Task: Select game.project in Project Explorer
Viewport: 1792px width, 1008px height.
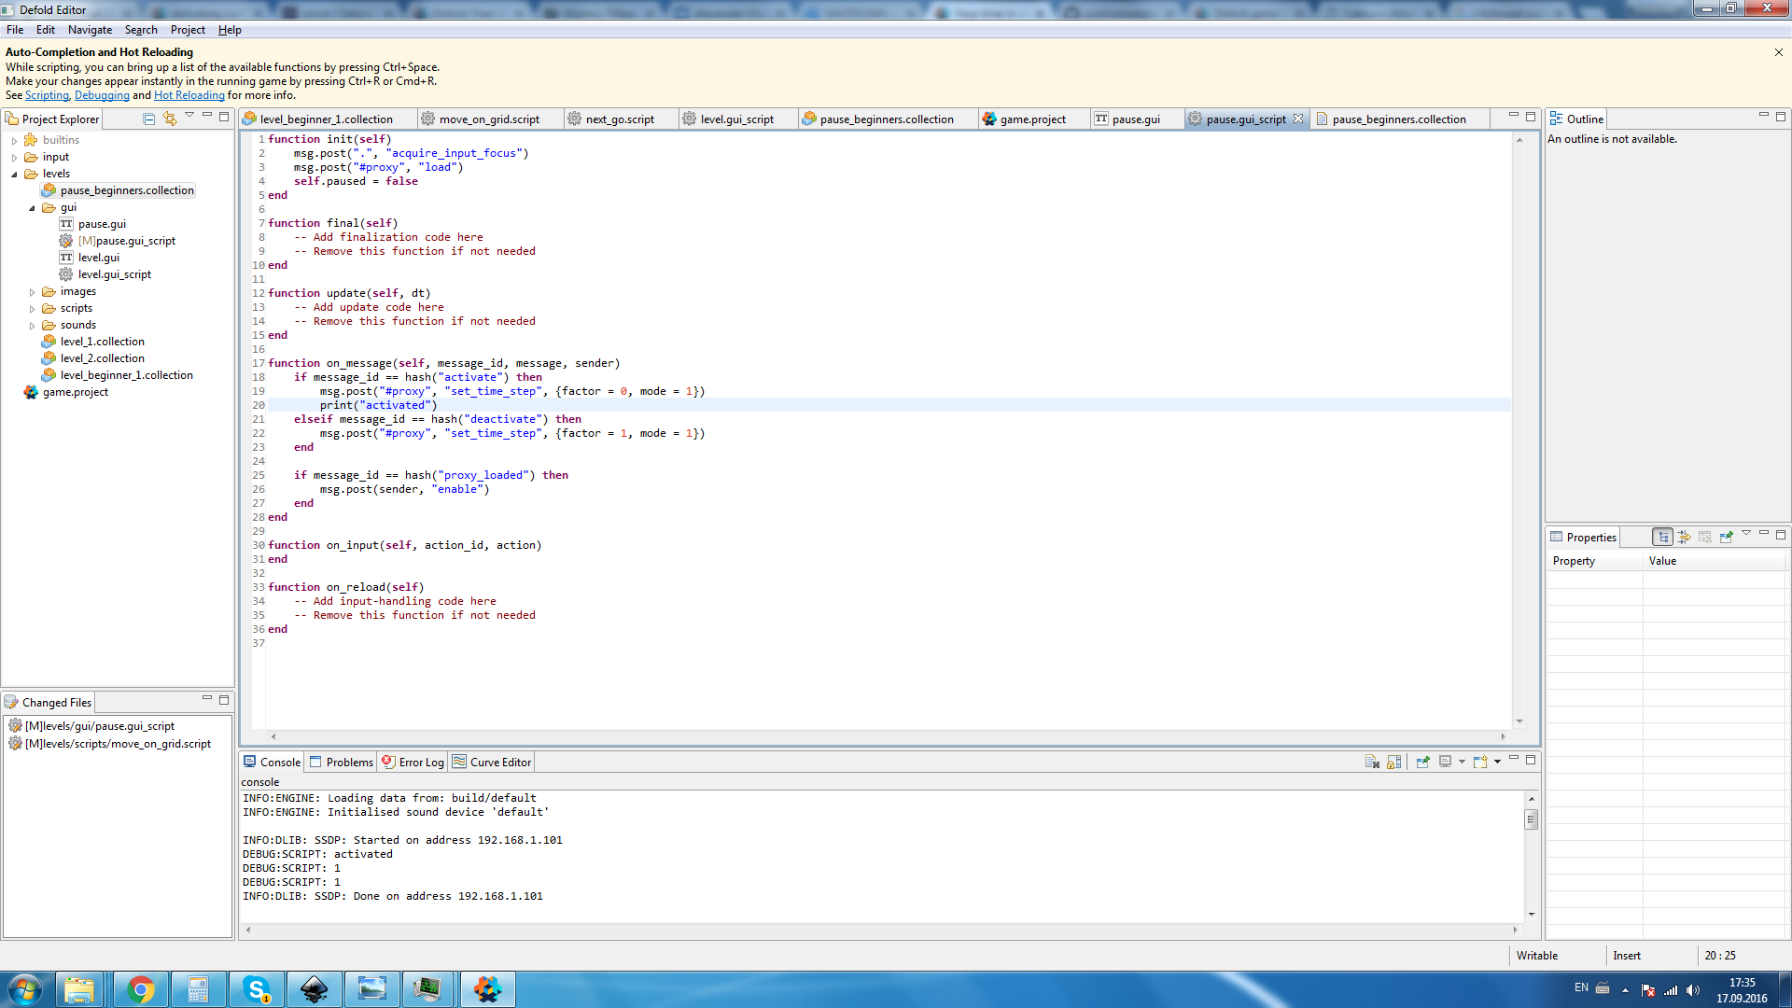Action: tap(65, 392)
